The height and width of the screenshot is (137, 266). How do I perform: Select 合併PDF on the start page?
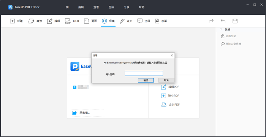(x=170, y=105)
